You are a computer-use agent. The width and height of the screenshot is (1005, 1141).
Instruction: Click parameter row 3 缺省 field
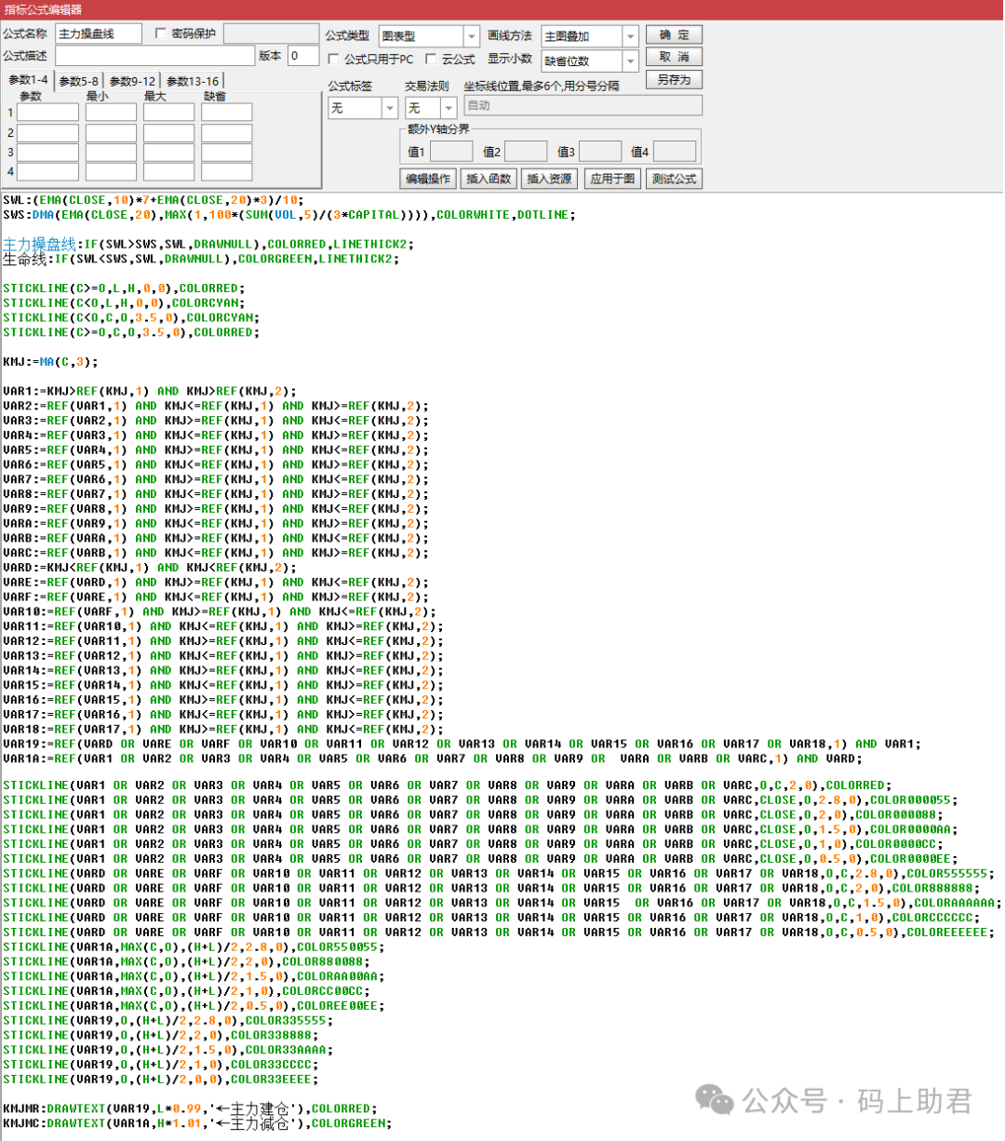227,152
